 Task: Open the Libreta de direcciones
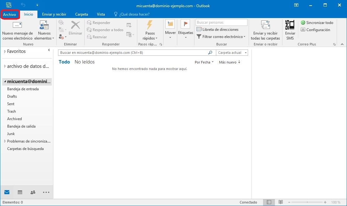(217, 29)
